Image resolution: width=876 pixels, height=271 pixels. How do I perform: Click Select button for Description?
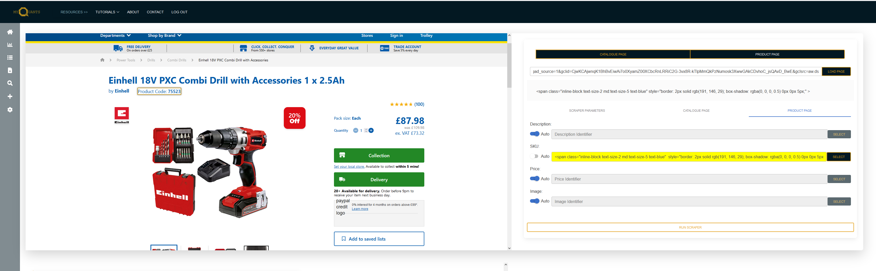pyautogui.click(x=839, y=134)
